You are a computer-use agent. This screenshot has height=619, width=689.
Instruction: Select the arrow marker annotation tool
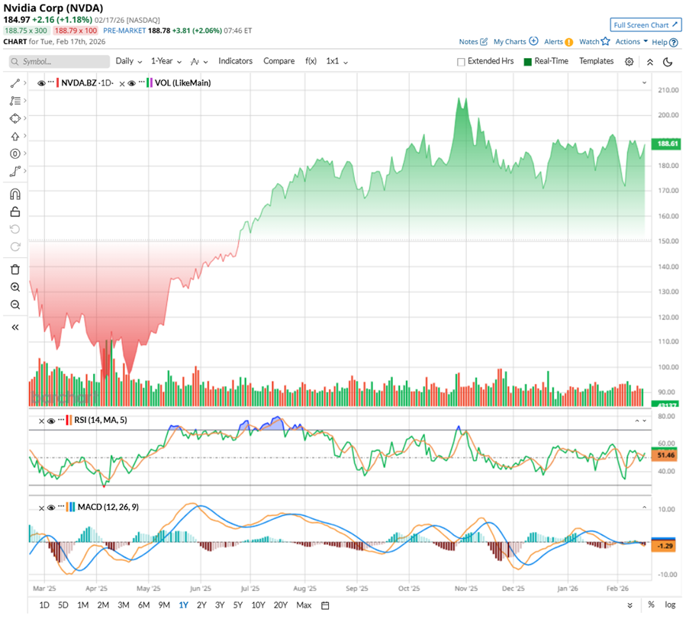click(x=15, y=137)
